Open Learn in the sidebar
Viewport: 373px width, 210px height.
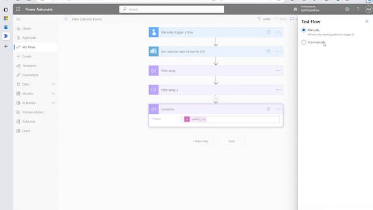point(35,131)
